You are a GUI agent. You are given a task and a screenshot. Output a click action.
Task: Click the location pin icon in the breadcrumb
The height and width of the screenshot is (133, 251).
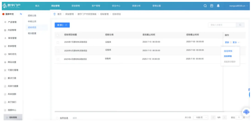[55, 14]
